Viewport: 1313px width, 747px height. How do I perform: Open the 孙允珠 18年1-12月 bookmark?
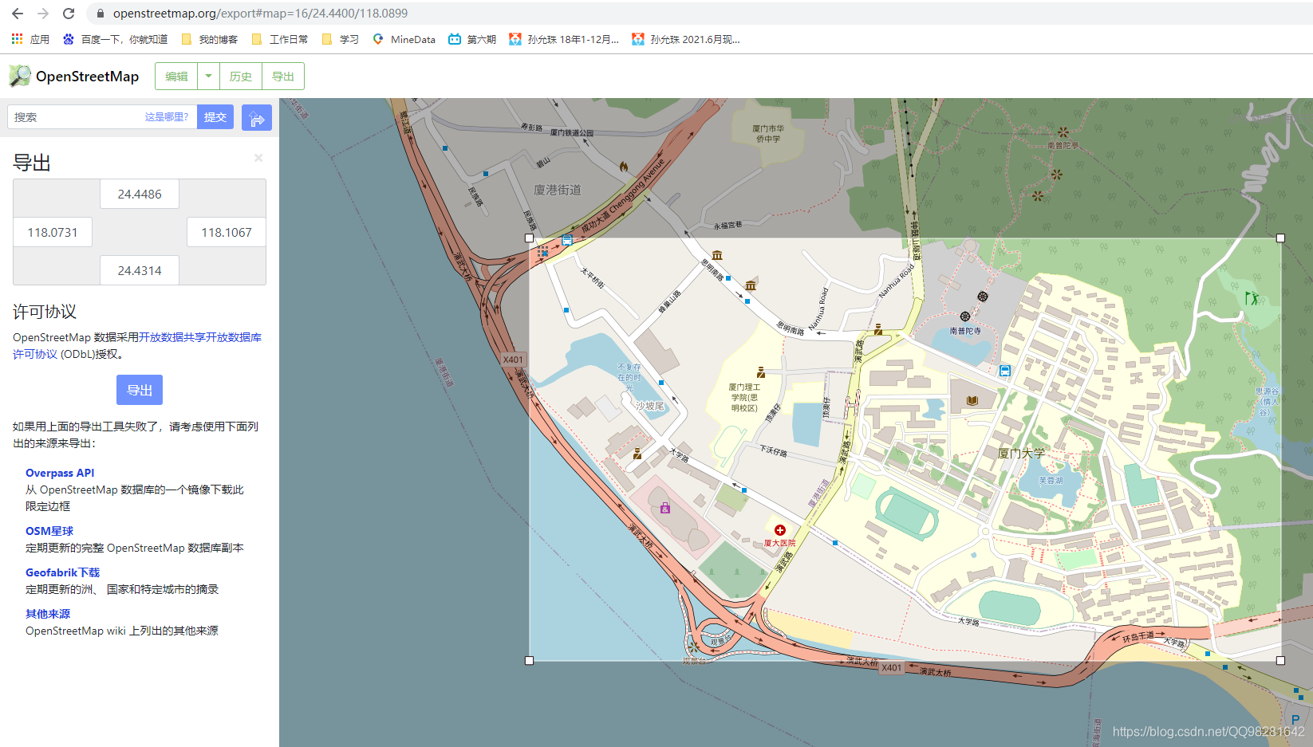click(x=564, y=39)
